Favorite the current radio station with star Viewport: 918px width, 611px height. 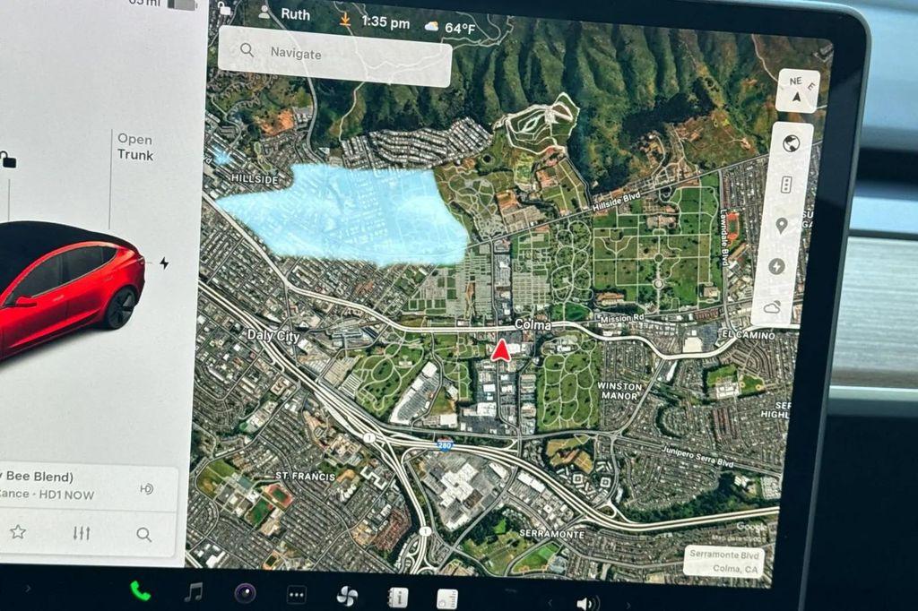pyautogui.click(x=18, y=532)
